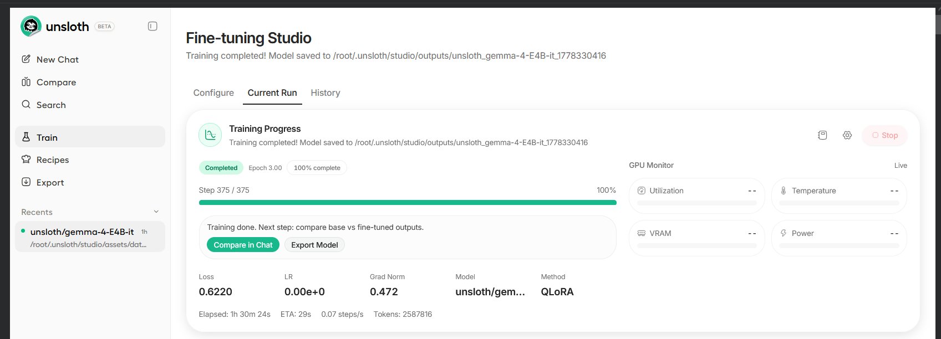This screenshot has height=339, width=941.
Task: Open Export section
Action: 90,182
